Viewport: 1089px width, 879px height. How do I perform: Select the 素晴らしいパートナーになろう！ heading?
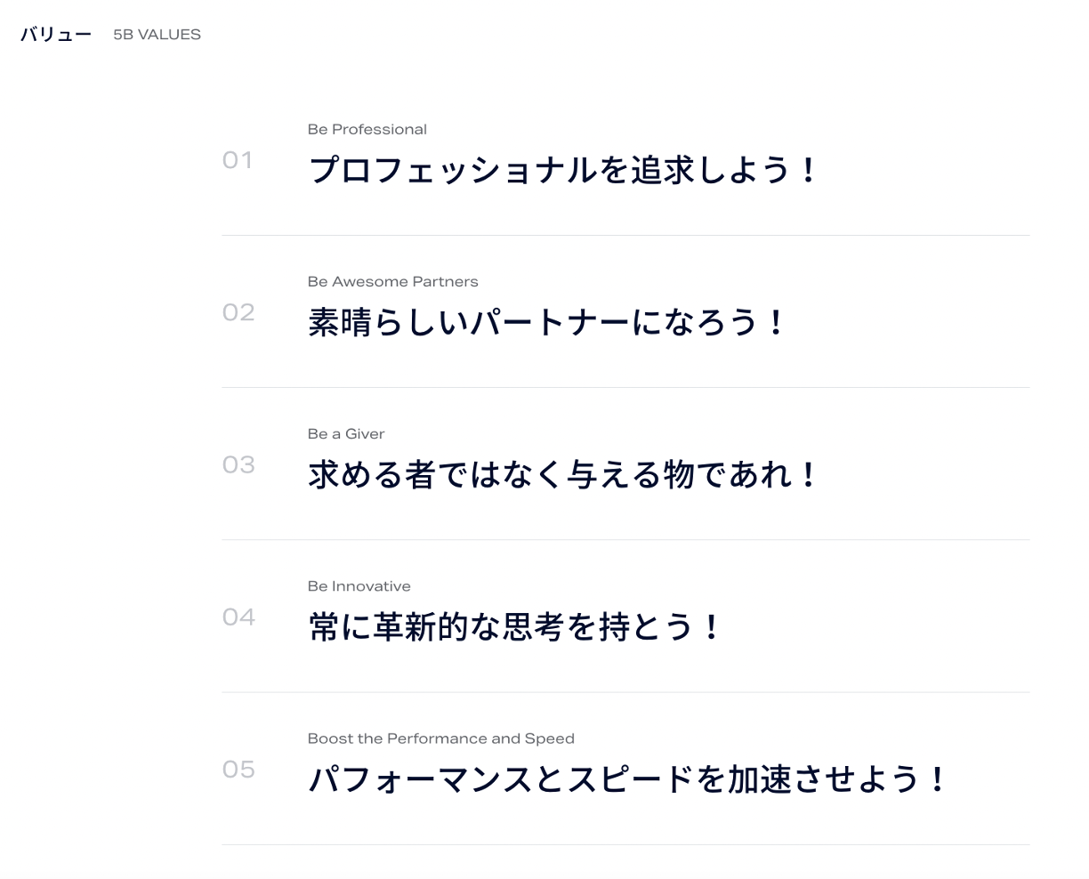546,322
